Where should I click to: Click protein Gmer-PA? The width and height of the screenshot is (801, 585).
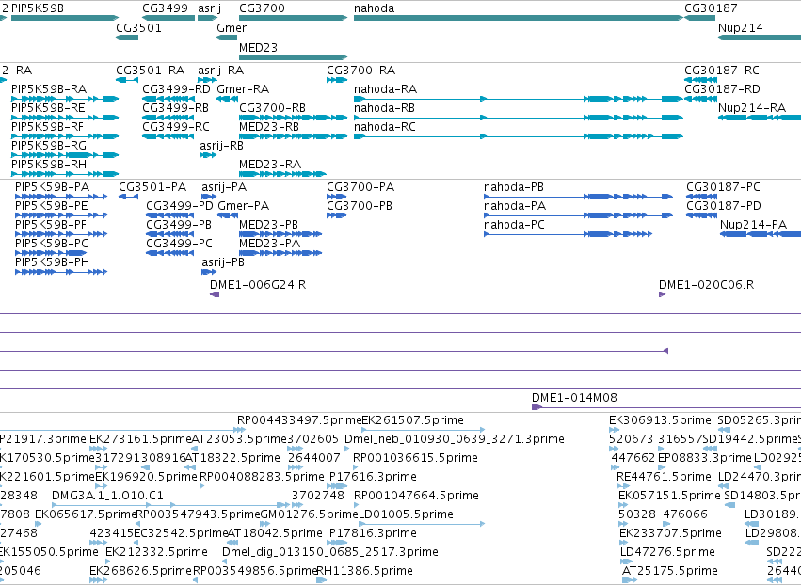point(243,206)
